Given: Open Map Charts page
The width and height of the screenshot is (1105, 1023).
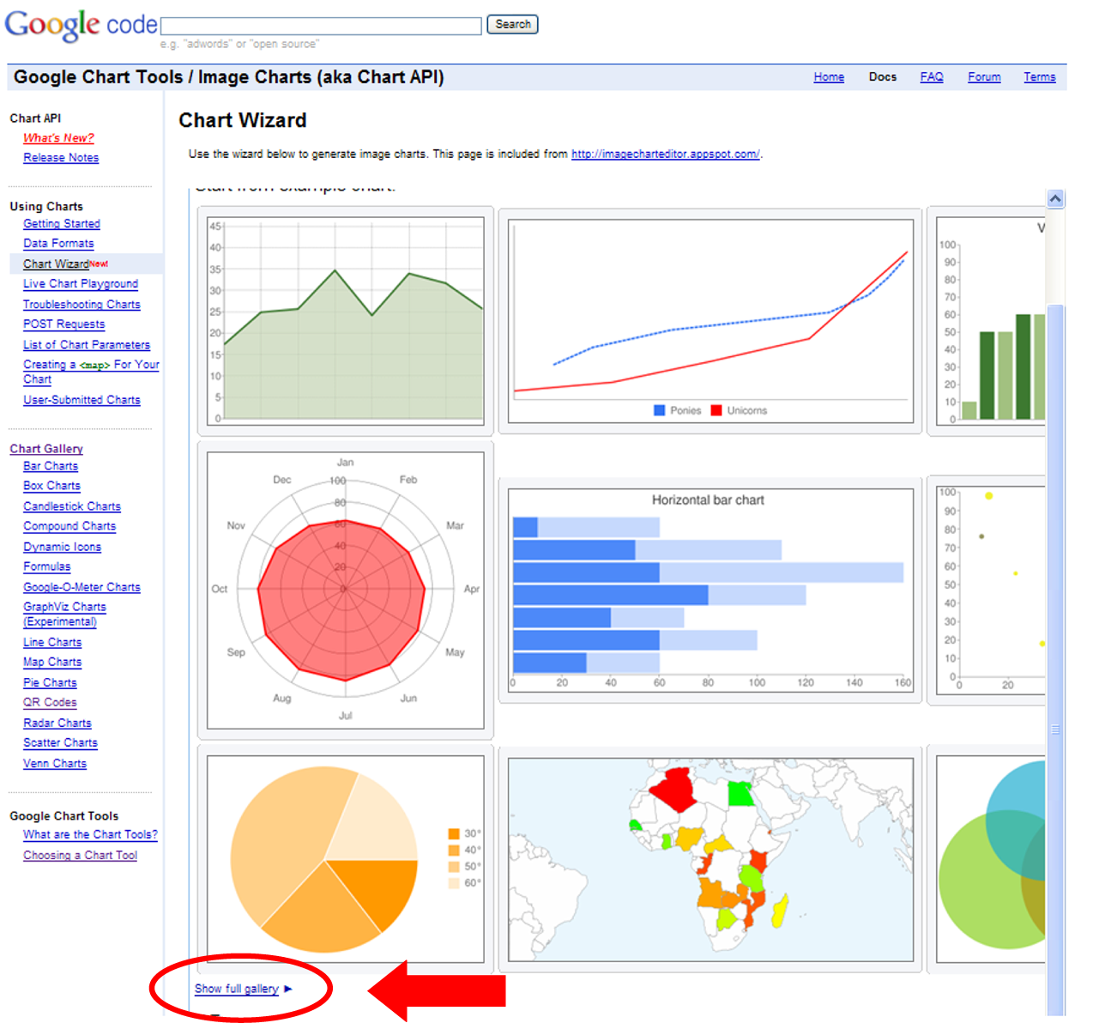Looking at the screenshot, I should click(x=52, y=662).
